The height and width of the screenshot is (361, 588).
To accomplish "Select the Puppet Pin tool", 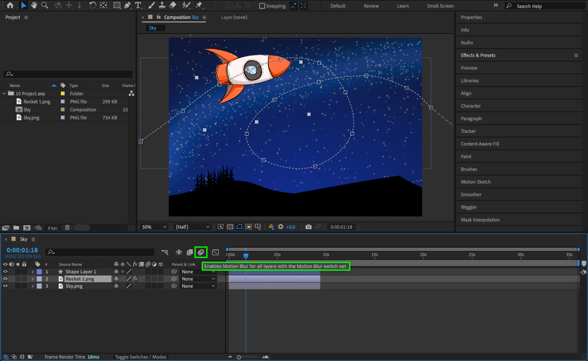I will pyautogui.click(x=199, y=5).
